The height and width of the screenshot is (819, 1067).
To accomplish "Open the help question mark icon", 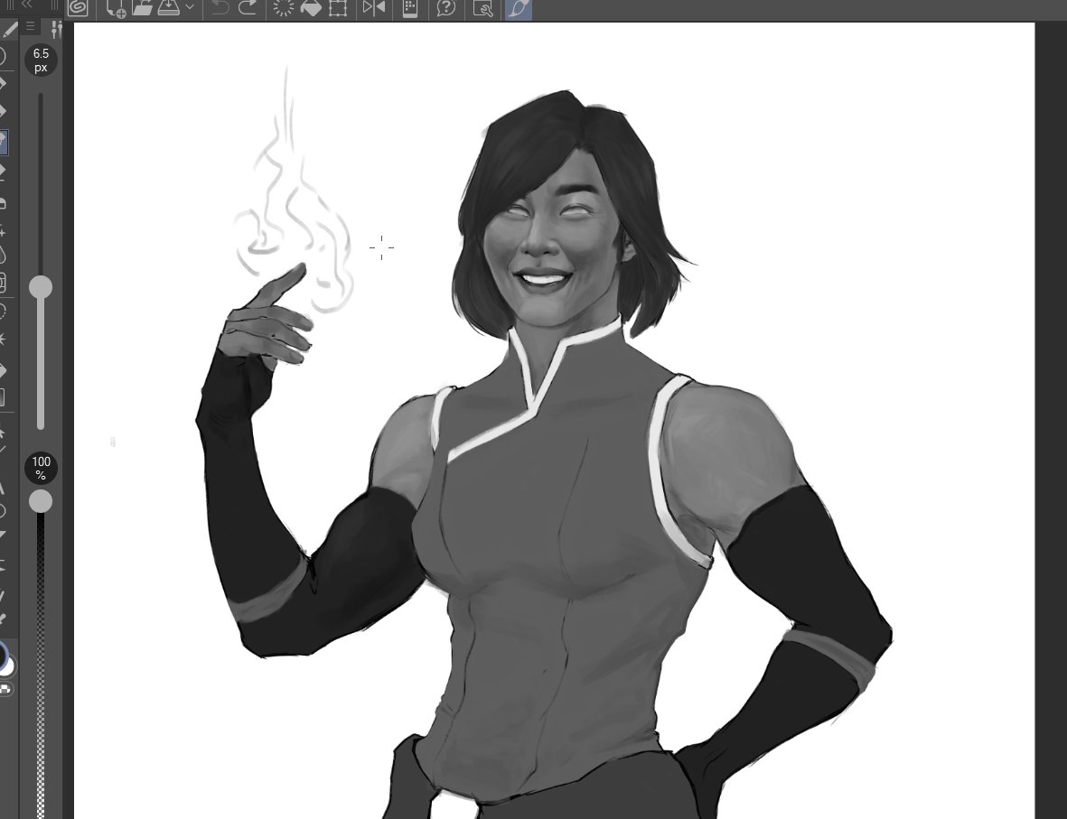I will [445, 8].
